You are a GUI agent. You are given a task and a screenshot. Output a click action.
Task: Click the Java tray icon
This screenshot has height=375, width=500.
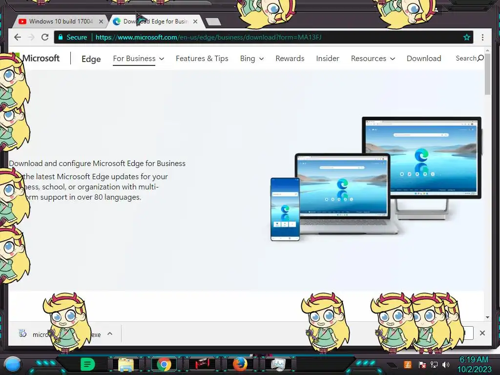[x=408, y=364]
